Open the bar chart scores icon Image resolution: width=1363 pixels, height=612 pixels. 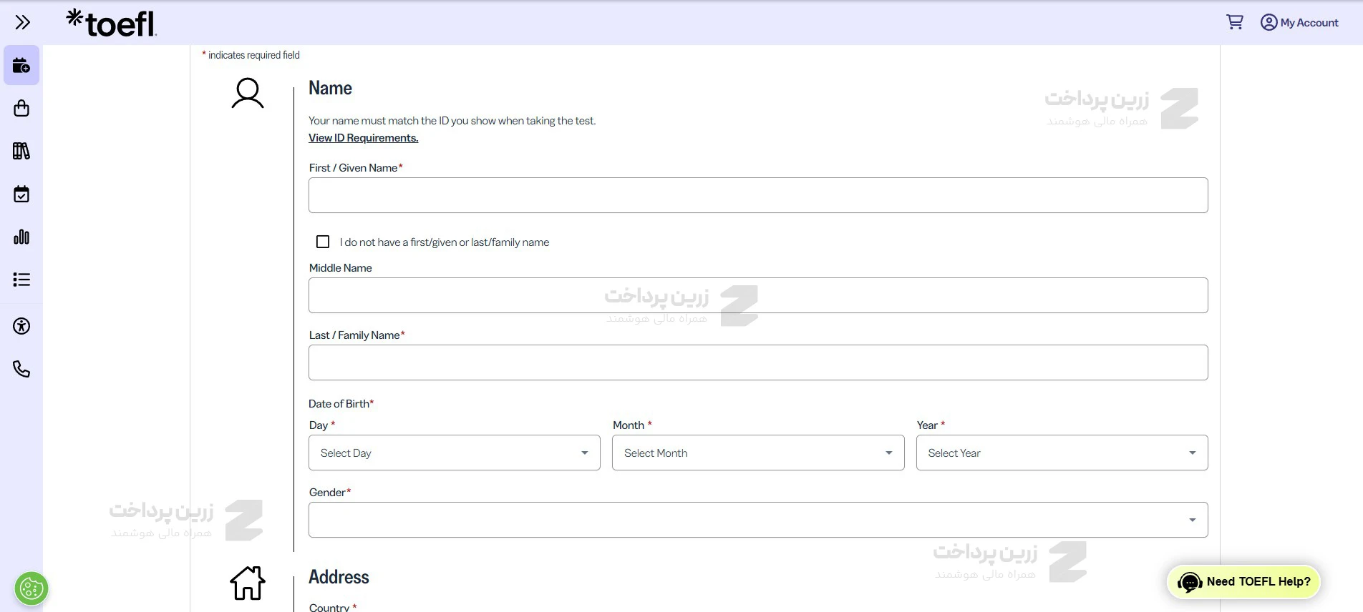point(21,237)
